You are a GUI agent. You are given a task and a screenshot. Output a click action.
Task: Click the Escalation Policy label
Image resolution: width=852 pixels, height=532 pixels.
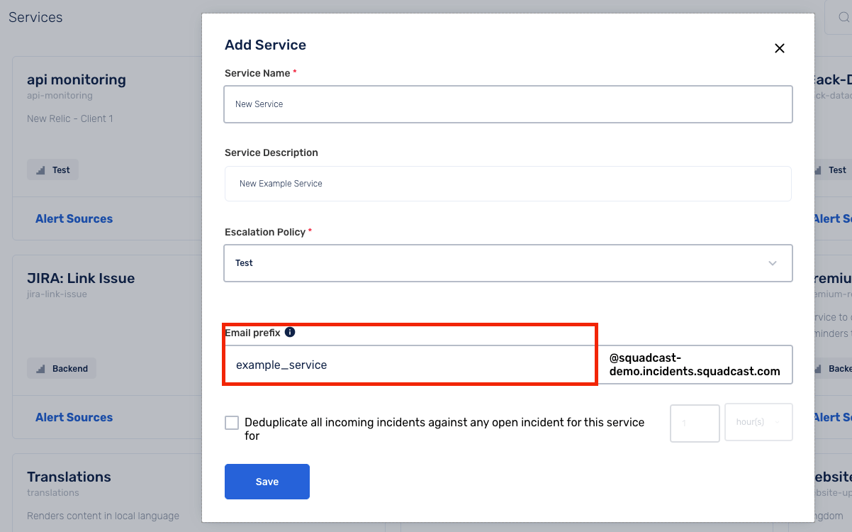pyautogui.click(x=265, y=232)
